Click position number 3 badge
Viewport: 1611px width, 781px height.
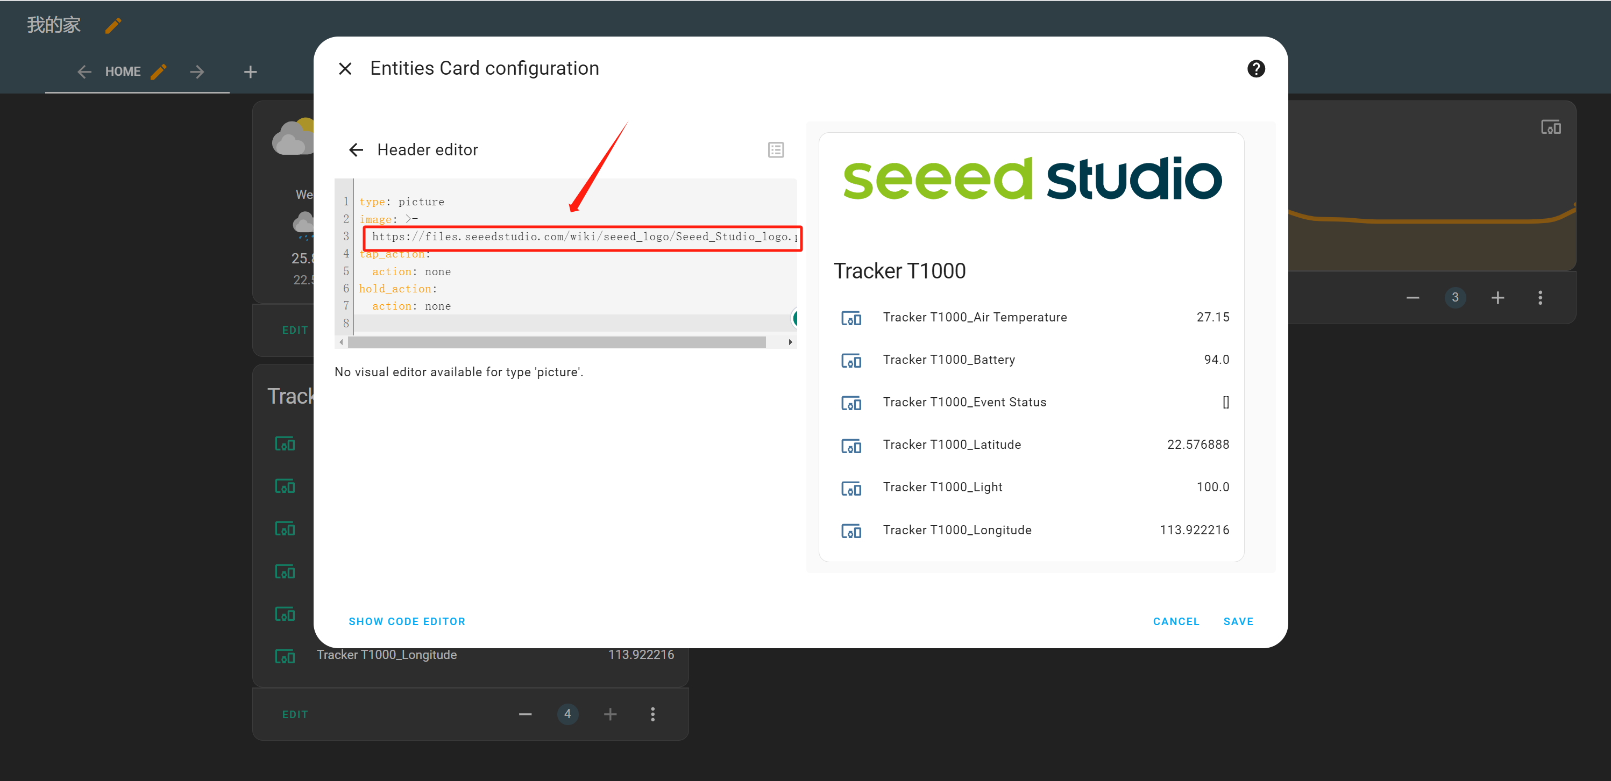point(1454,297)
